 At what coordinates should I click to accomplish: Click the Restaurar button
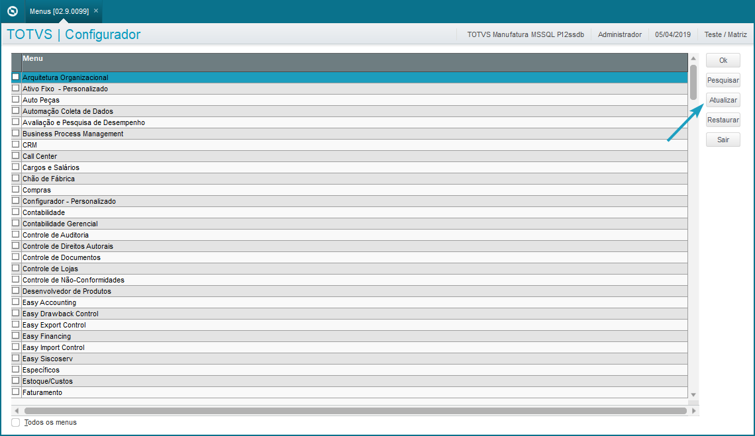click(x=723, y=120)
